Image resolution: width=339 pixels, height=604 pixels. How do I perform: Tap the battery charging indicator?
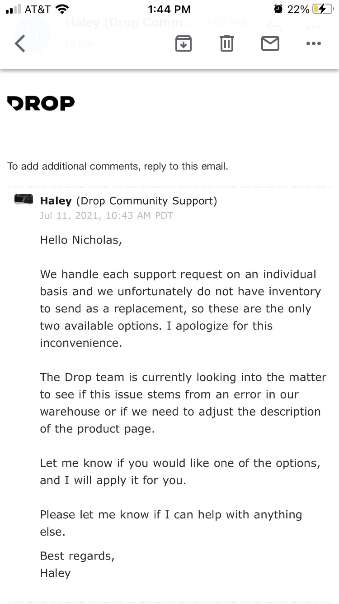point(325,9)
